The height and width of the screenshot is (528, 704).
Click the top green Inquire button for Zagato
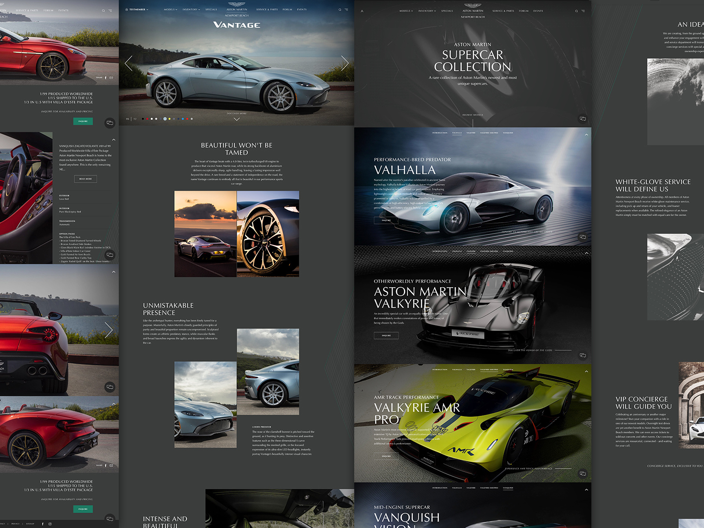(83, 121)
